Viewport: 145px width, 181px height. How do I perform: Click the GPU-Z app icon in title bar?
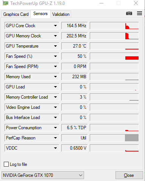point(5,3)
